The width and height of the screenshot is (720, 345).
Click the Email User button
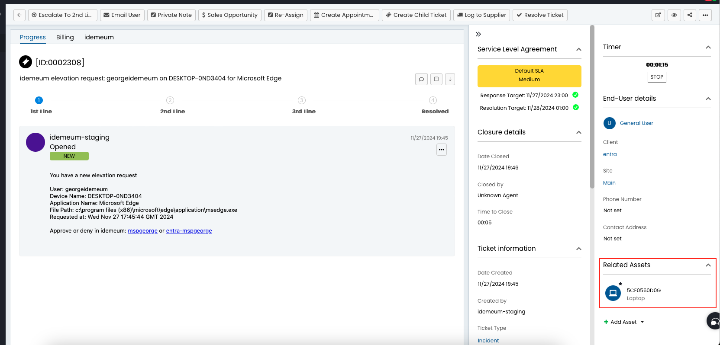point(122,15)
